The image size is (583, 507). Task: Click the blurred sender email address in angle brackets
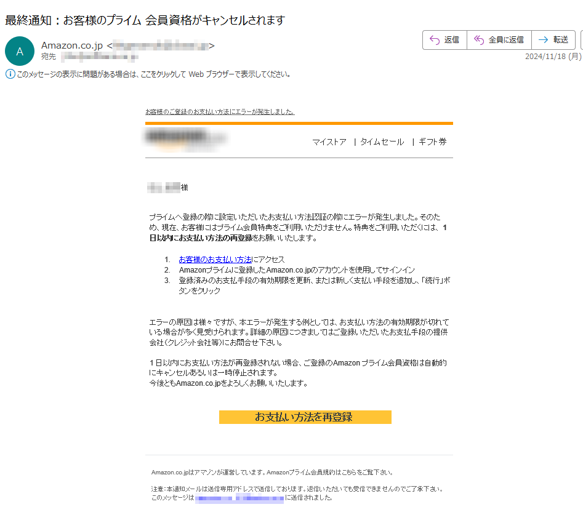click(160, 46)
